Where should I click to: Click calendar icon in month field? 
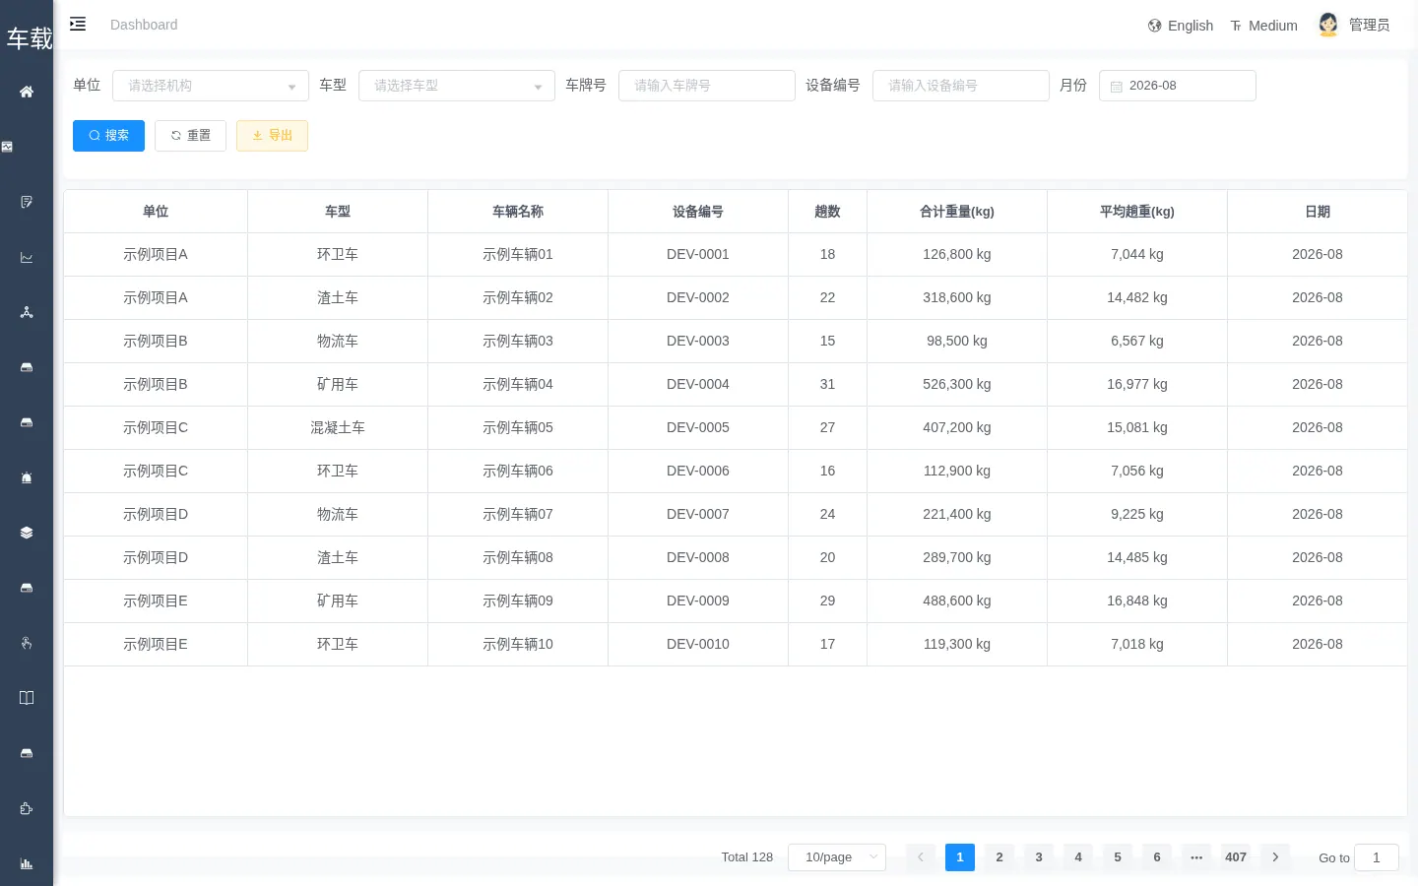click(x=1117, y=87)
